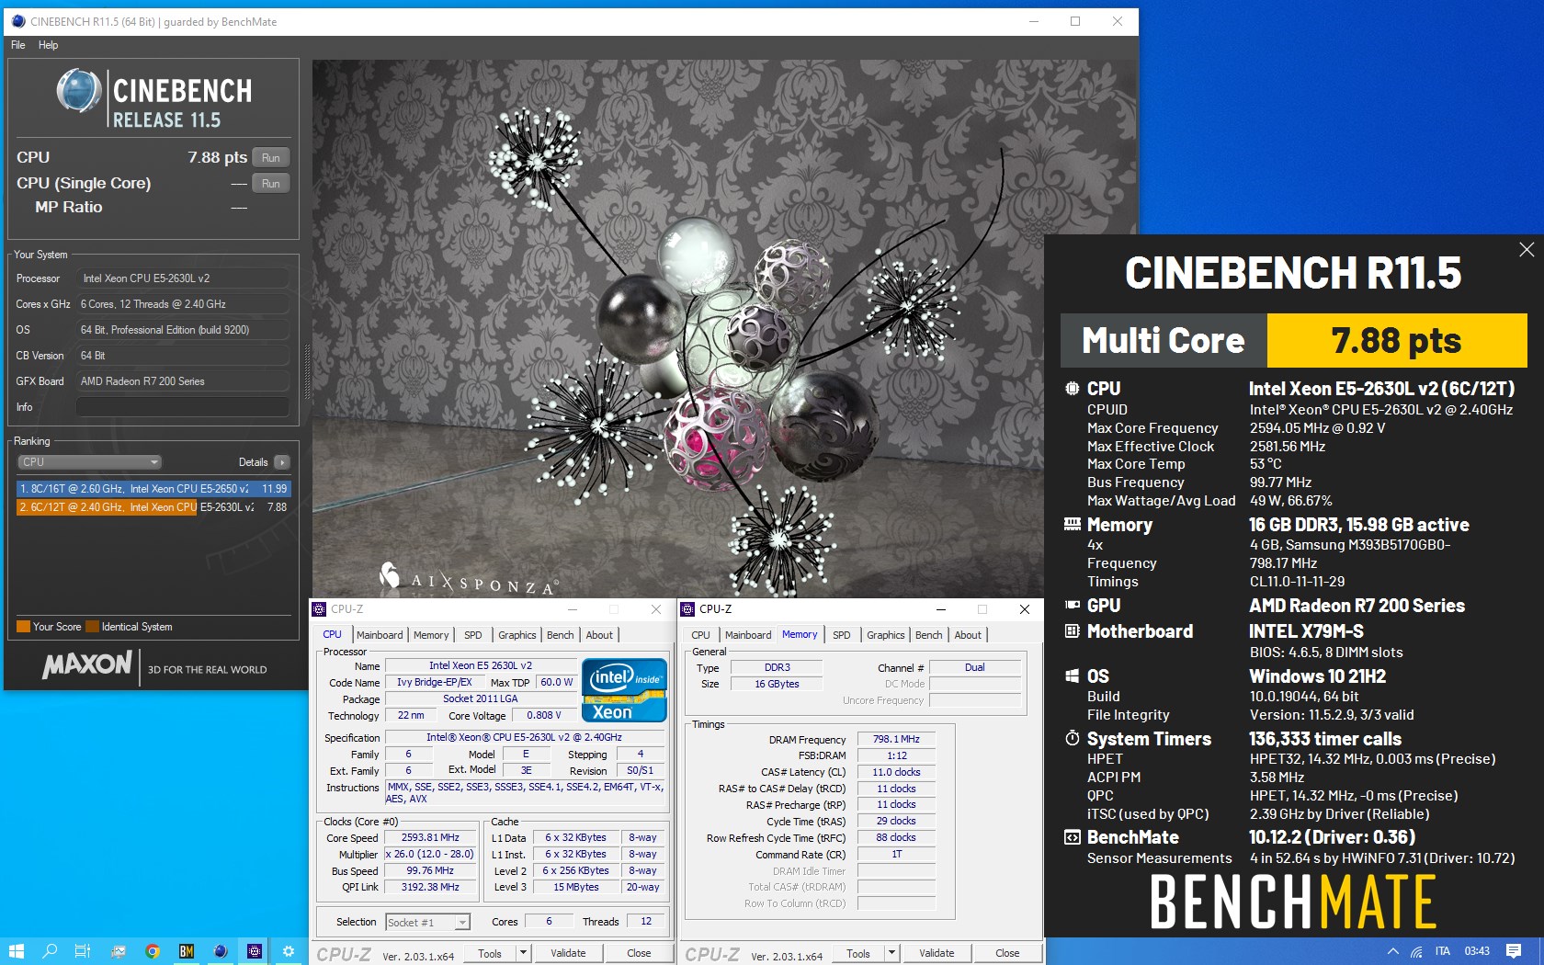The width and height of the screenshot is (1544, 965).
Task: Open the performance monitor taskbar icon
Action: coord(118,951)
